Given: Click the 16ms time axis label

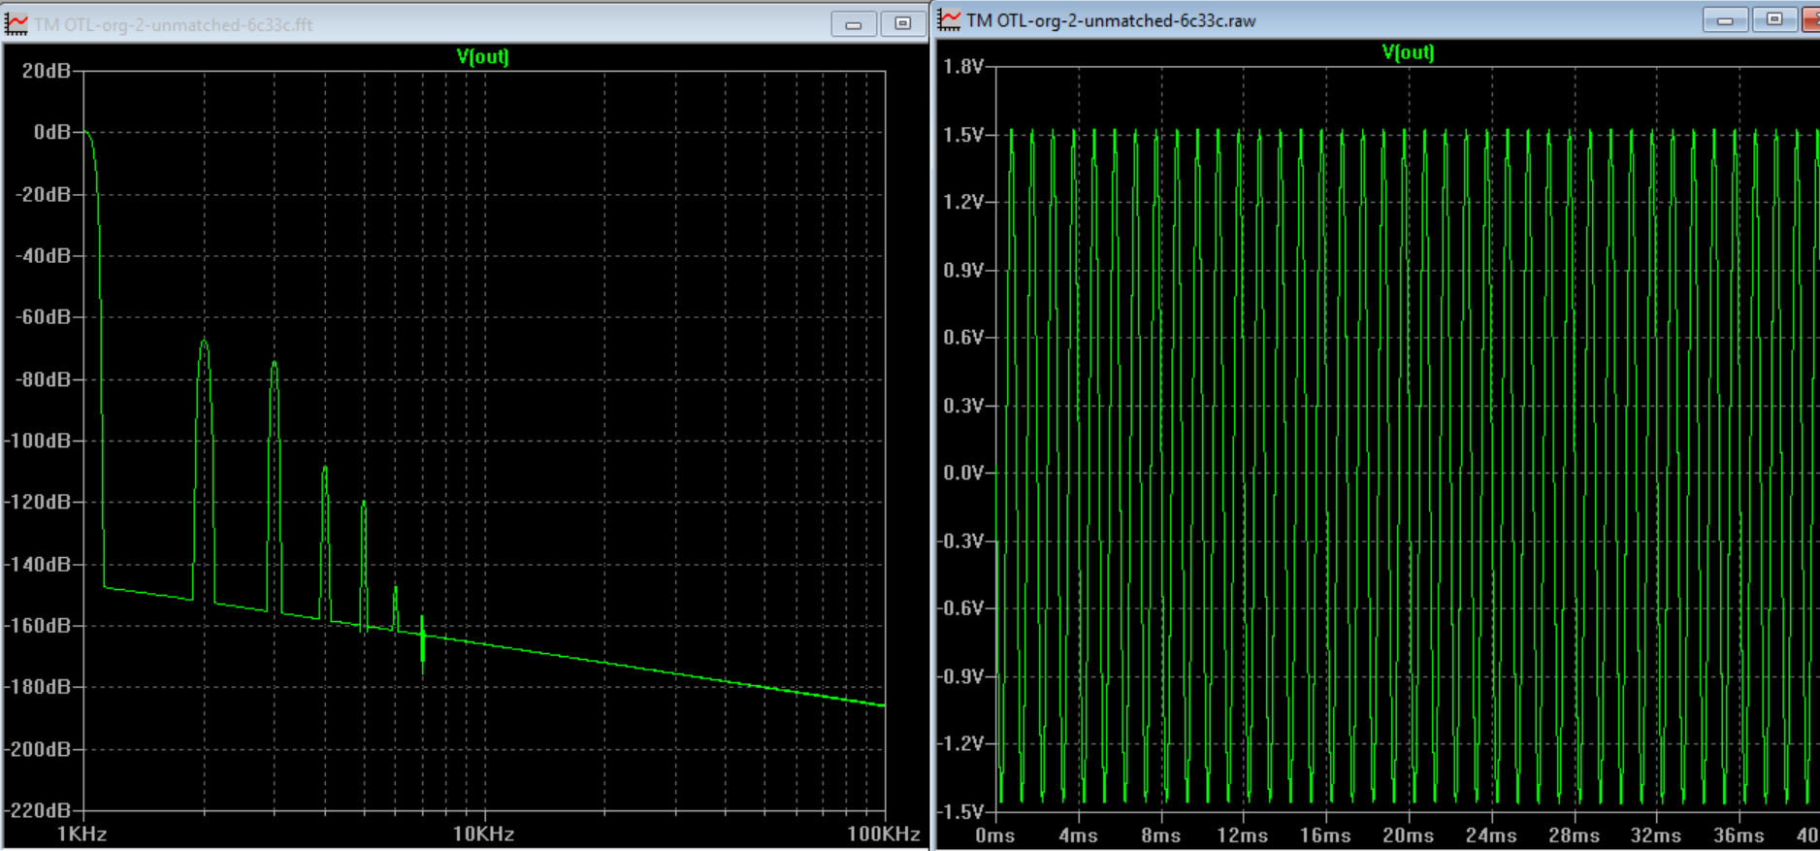Looking at the screenshot, I should 1325,835.
